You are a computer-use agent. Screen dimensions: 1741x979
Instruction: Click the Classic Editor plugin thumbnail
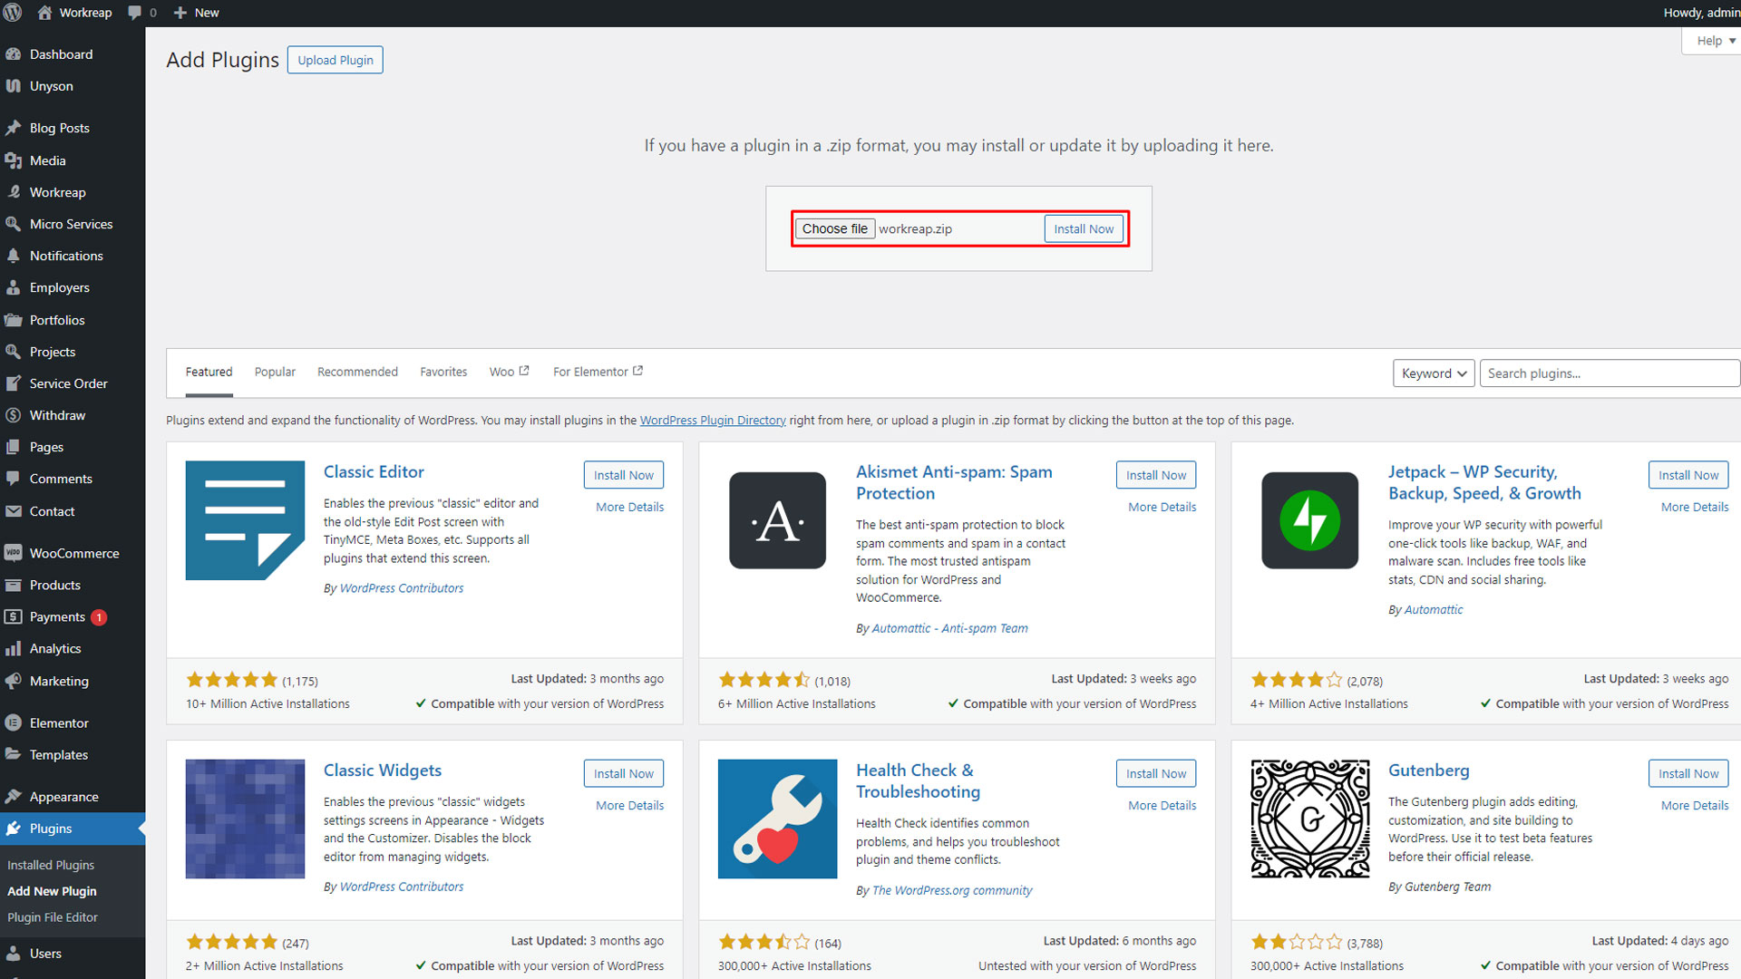(245, 520)
